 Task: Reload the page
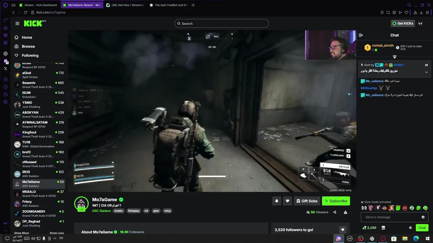25,12
